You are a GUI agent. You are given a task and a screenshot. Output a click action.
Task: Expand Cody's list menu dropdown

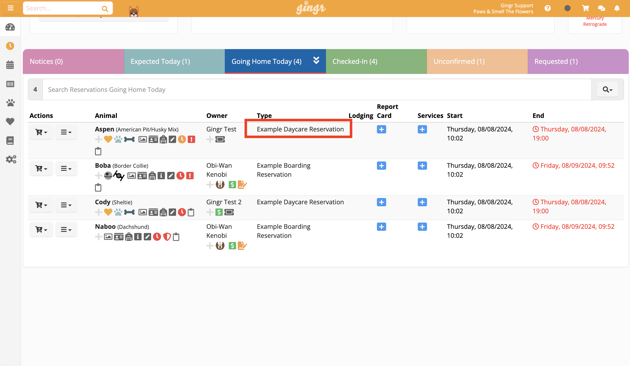66,205
